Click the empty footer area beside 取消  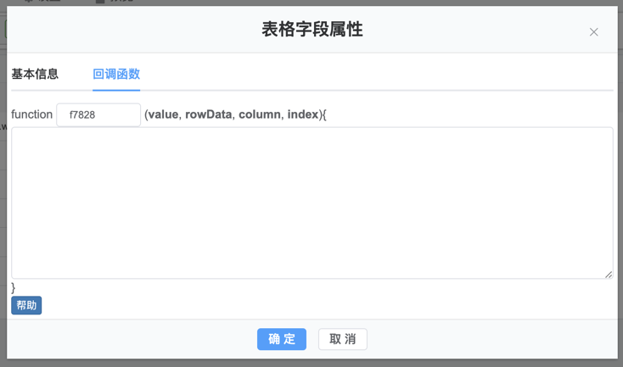click(492, 339)
